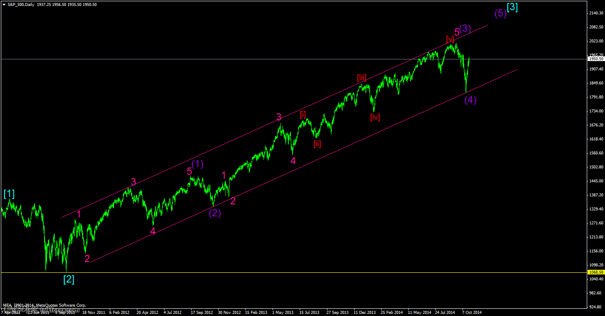Click the S&P_500,Daily chart title text
Image resolution: width=605 pixels, height=316 pixels.
21,4
